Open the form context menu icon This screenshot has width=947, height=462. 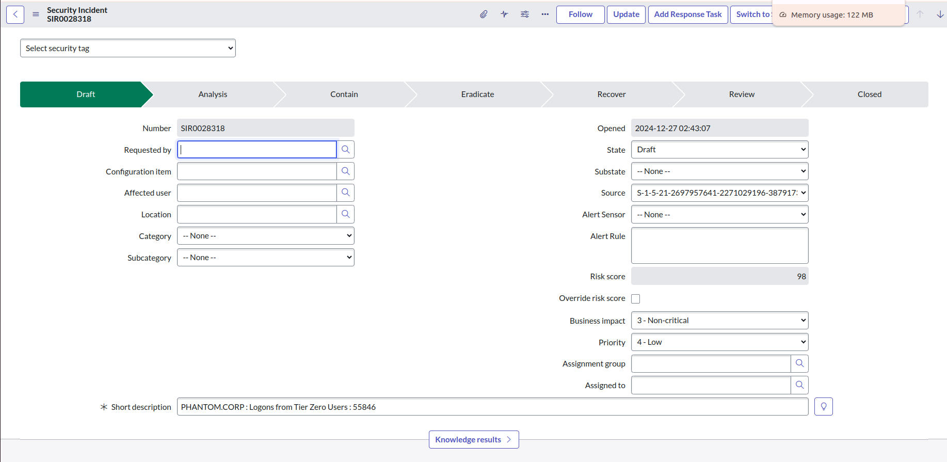click(36, 14)
